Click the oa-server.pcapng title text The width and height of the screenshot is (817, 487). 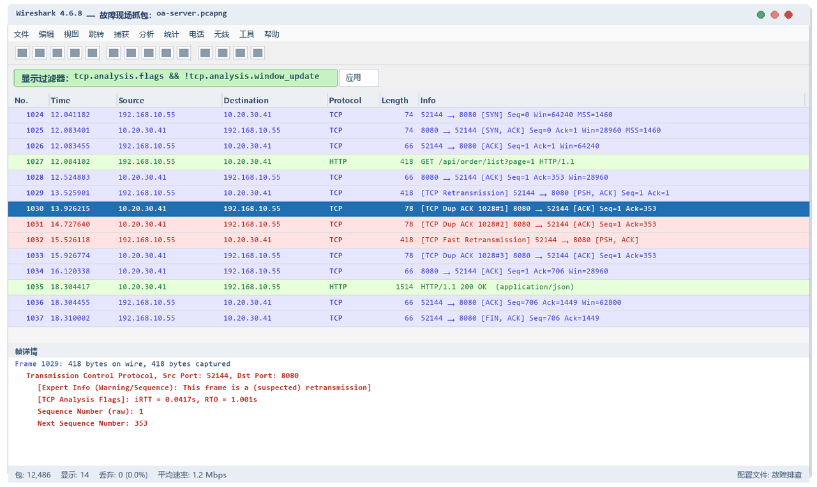click(191, 13)
